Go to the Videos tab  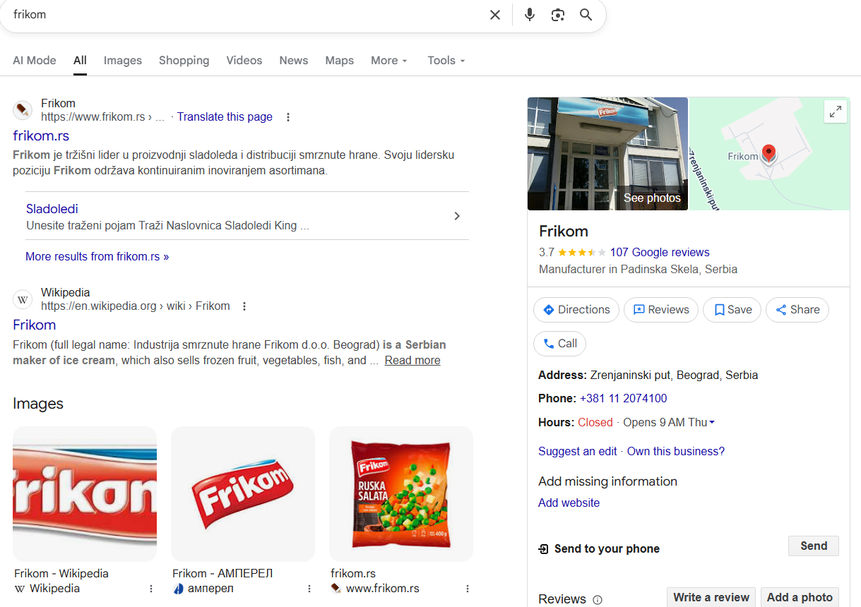(244, 61)
